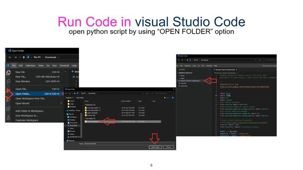The width and height of the screenshot is (303, 170).
Task: Select input.txt in right explorer
Action: click(183, 84)
